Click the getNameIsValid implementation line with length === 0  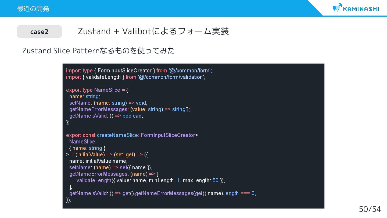[163, 193]
